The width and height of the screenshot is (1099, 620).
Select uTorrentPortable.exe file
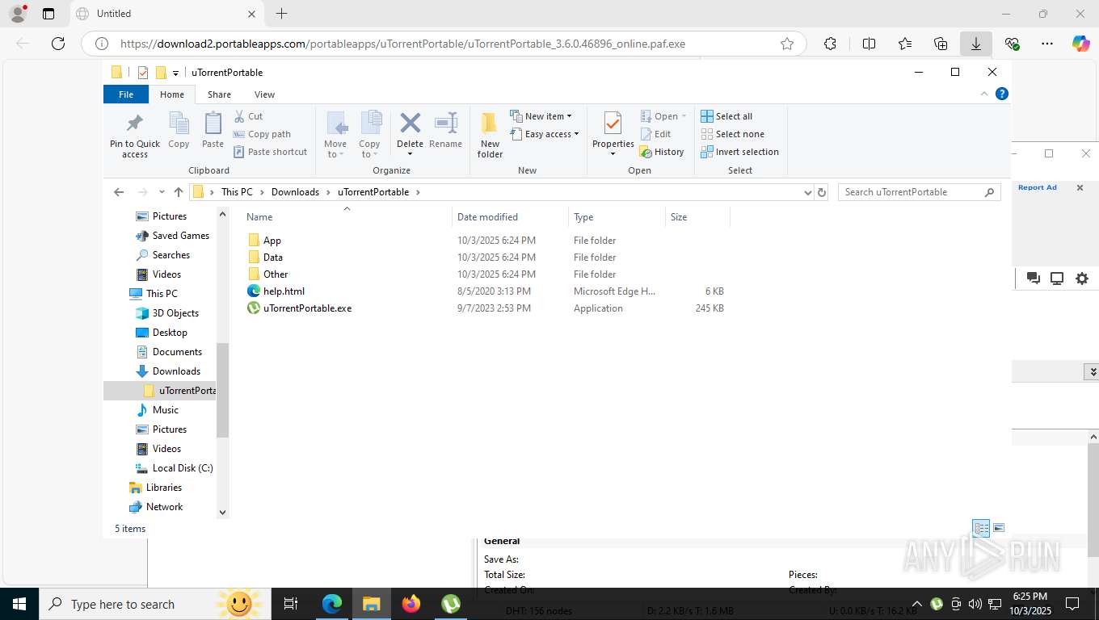[299, 308]
